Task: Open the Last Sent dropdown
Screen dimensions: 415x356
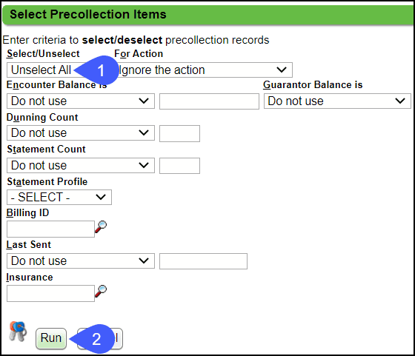Action: (x=81, y=261)
